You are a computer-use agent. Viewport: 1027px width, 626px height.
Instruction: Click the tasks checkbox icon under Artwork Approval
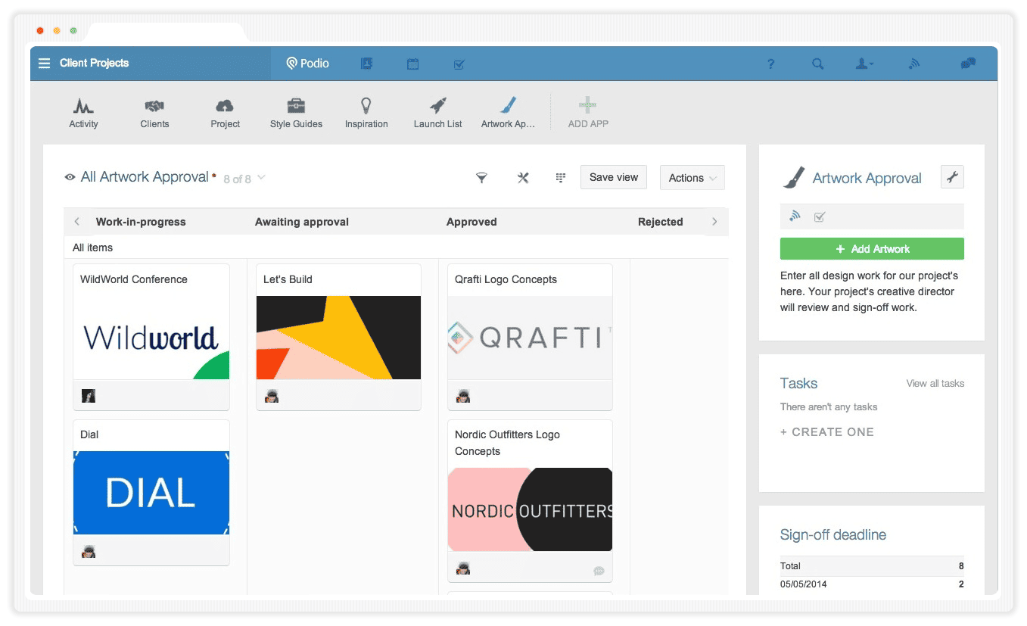coord(819,217)
